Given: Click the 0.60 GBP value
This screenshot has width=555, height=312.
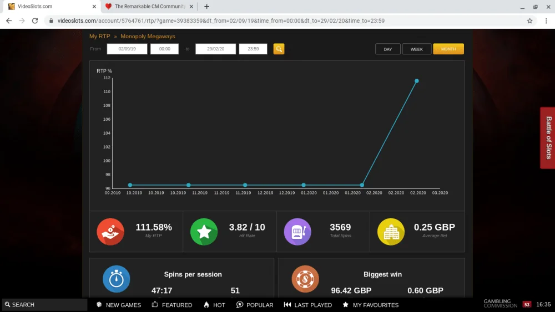Looking at the screenshot, I should (x=425, y=290).
